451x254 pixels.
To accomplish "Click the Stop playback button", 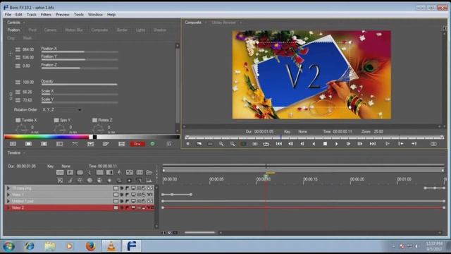I will click(325, 144).
